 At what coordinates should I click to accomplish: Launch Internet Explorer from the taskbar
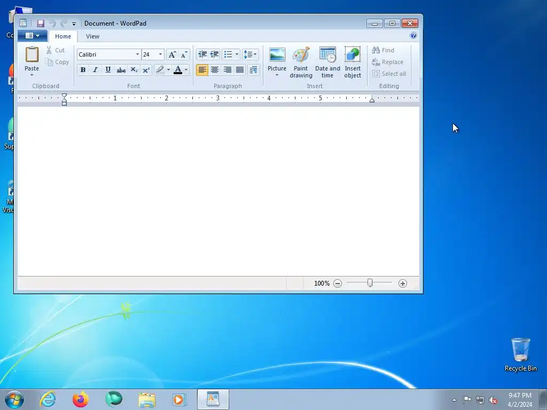[x=48, y=399]
